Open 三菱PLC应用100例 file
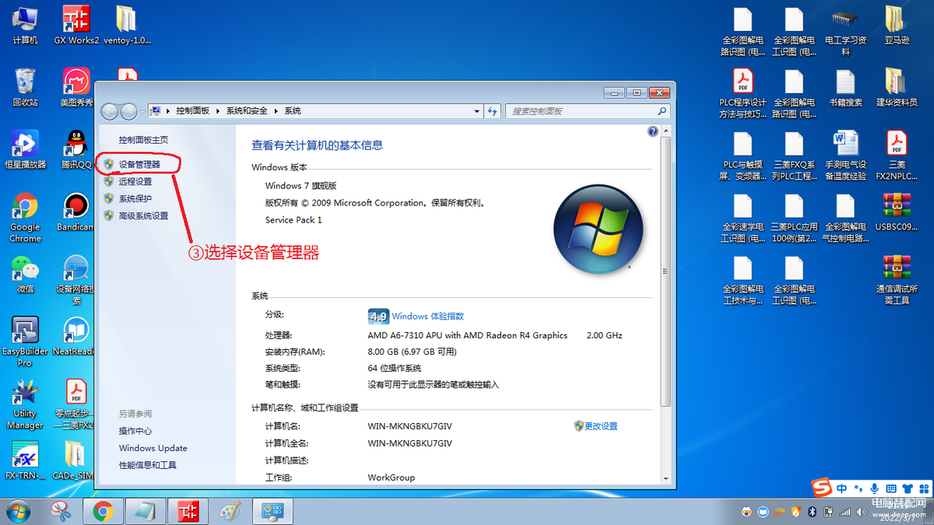 coord(794,217)
